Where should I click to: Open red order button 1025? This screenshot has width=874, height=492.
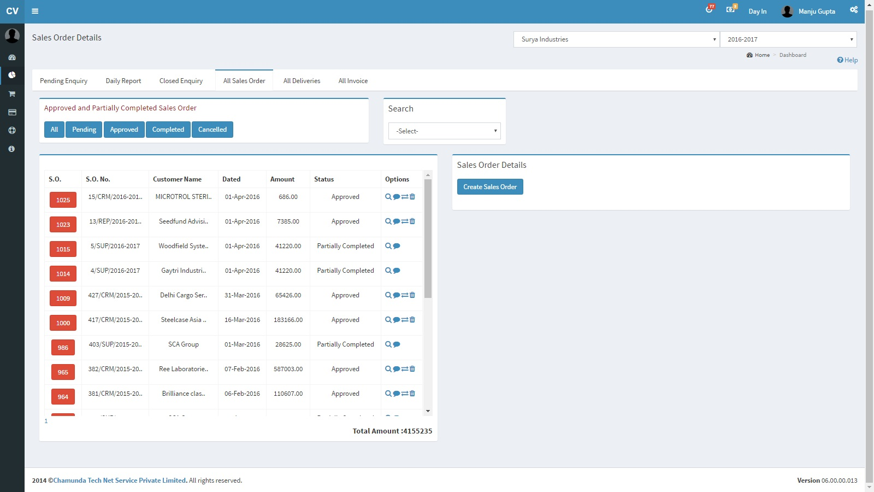coord(63,200)
